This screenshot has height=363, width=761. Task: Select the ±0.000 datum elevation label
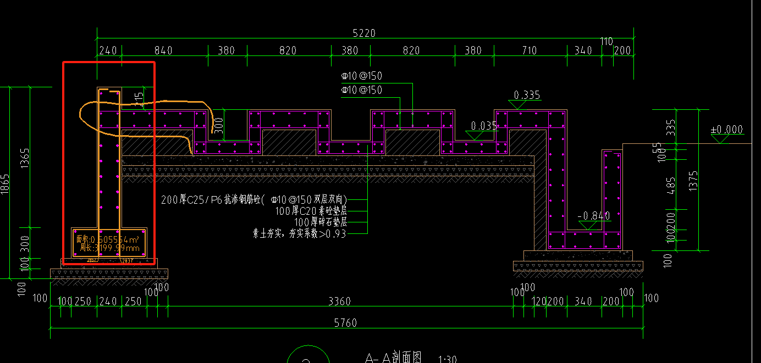(x=727, y=130)
